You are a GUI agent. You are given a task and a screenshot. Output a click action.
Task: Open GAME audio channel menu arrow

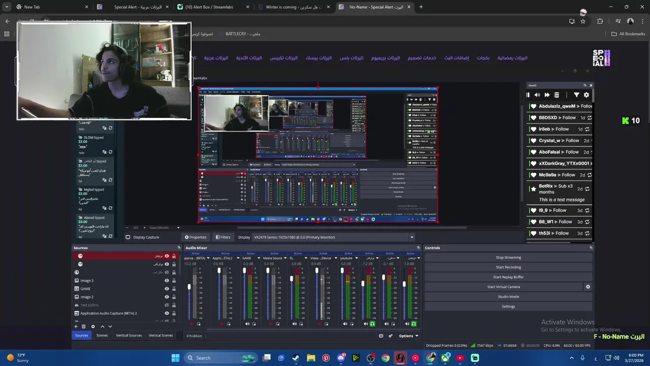coord(258,258)
